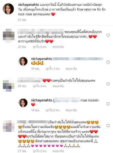The height and width of the screenshot is (153, 113).
Task: View likes ถูกใจ 3 คน on second comment
Action: click(x=40, y=86)
